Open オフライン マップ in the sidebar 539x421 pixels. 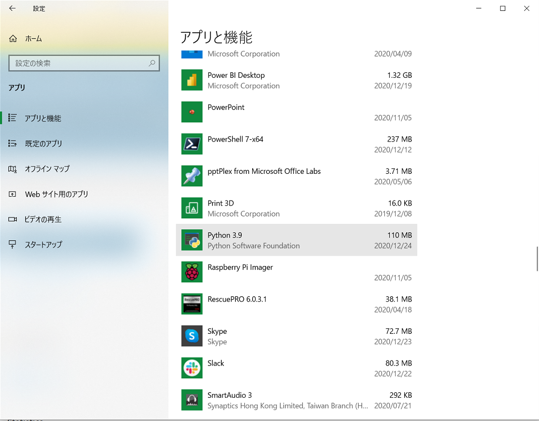pyautogui.click(x=84, y=169)
